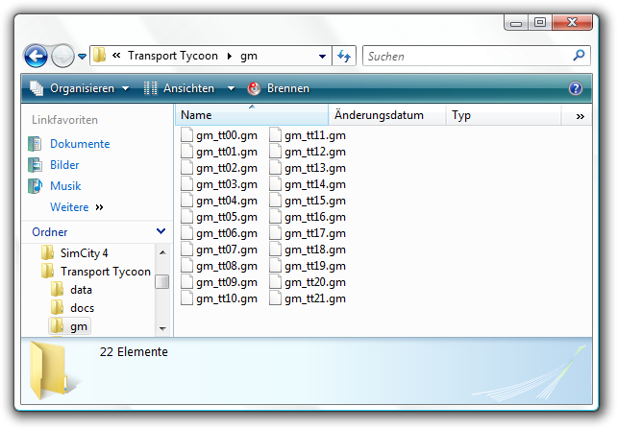The width and height of the screenshot is (617, 429).
Task: Click folder tree scrollbar down arrow
Action: 162,328
